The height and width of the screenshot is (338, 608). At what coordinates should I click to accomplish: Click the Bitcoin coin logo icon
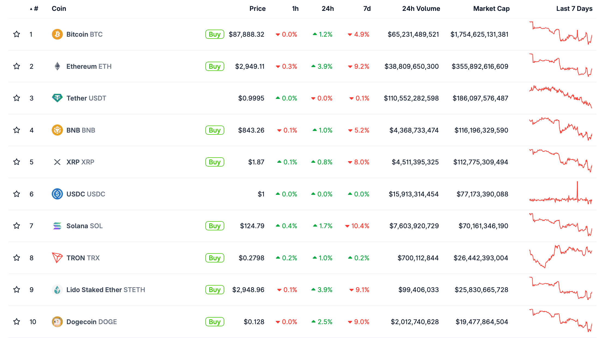(x=57, y=35)
